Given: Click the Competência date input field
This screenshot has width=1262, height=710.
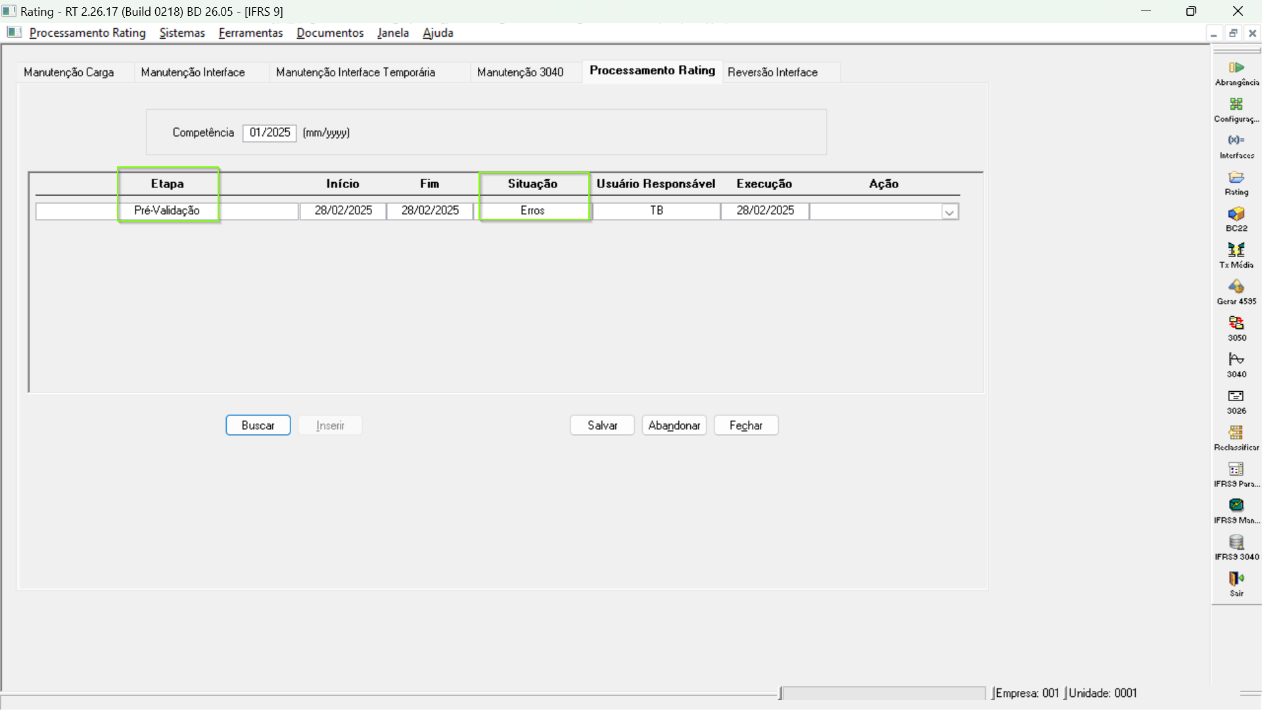Looking at the screenshot, I should [x=269, y=133].
